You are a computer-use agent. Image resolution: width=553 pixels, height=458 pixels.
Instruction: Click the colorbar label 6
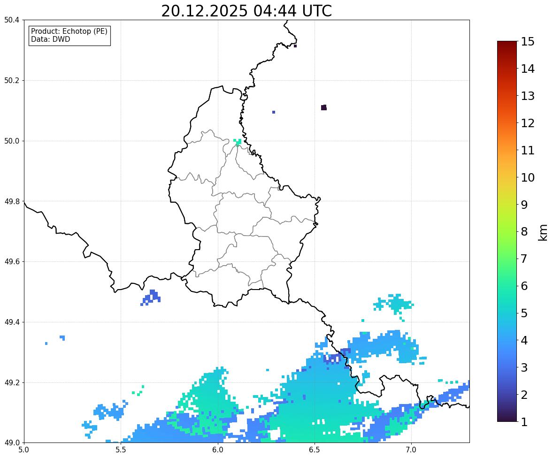click(524, 286)
